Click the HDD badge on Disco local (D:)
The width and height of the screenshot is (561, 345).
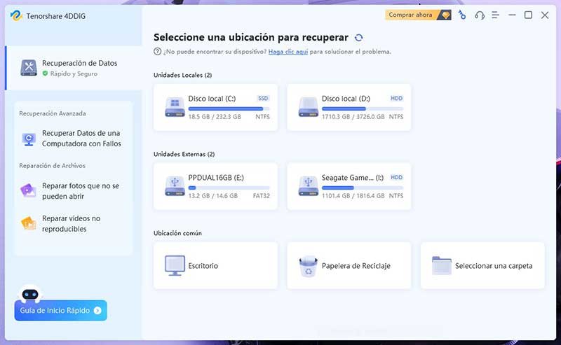(x=396, y=98)
